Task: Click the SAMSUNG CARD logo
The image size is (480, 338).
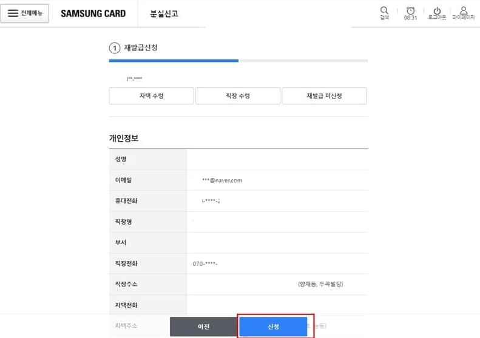Action: click(93, 13)
